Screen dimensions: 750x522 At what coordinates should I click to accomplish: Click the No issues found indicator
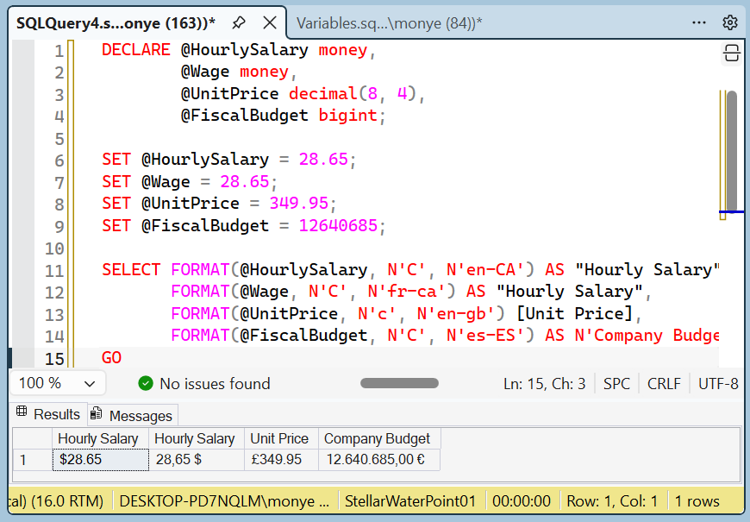pyautogui.click(x=204, y=384)
